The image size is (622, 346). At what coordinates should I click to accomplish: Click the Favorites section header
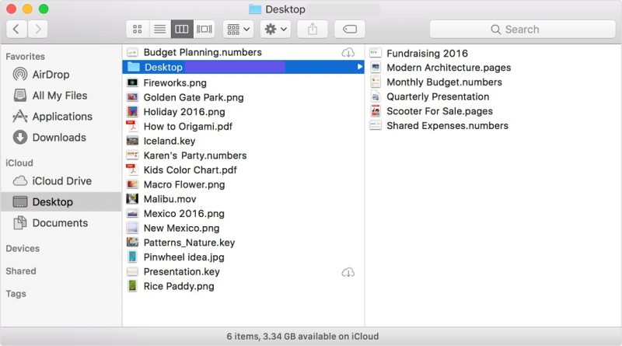coord(25,56)
